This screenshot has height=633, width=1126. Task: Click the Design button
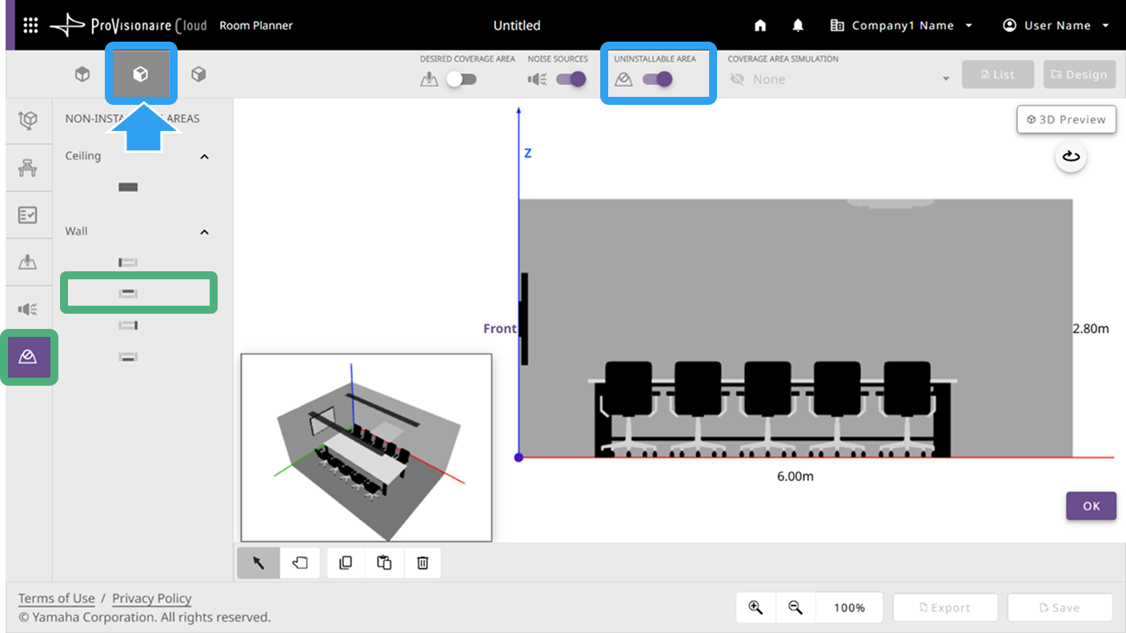pos(1080,74)
